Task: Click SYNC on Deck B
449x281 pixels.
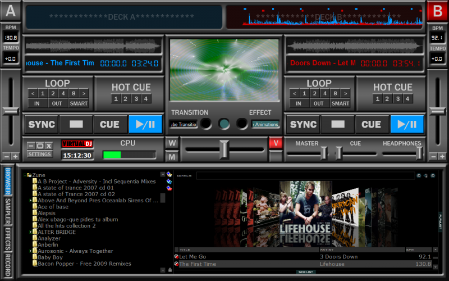Action: 303,124
